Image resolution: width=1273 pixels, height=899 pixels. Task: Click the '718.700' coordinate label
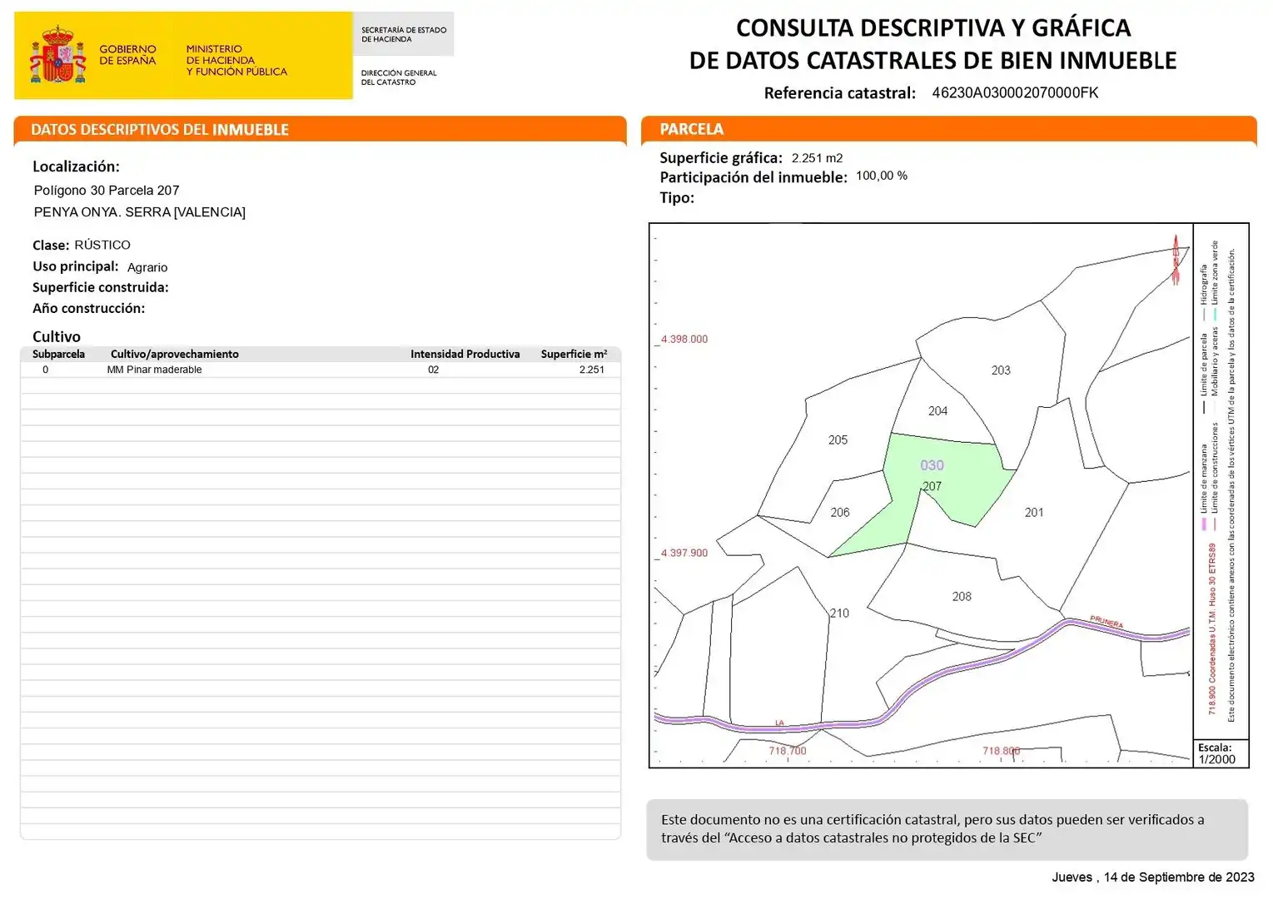pos(788,751)
